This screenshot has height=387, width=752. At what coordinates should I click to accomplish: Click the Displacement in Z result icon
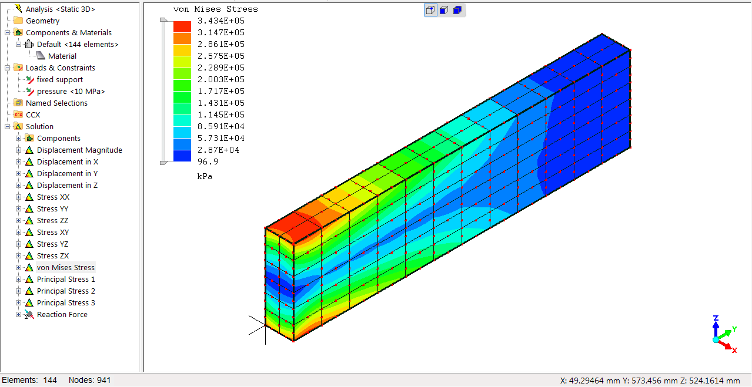(29, 185)
